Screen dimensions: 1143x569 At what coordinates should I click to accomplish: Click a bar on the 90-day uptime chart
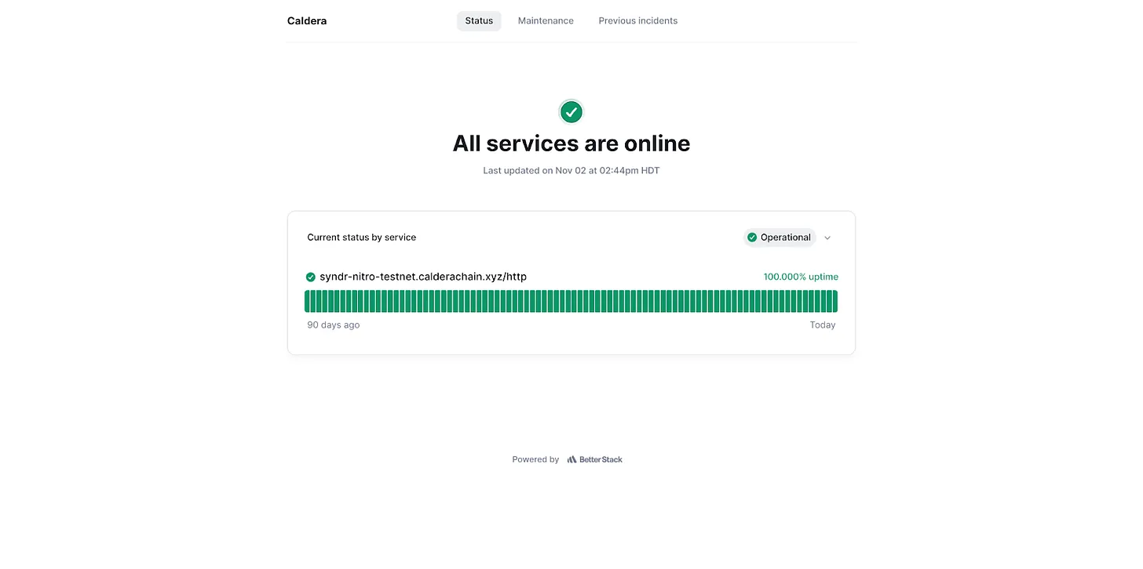click(x=571, y=300)
